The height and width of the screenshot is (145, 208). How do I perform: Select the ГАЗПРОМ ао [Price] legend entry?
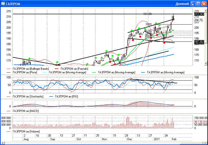(x=22, y=72)
